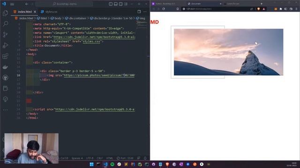This screenshot has height=168, width=300.
Task: Open the browser extensions puzzle icon
Action: click(x=281, y=9)
